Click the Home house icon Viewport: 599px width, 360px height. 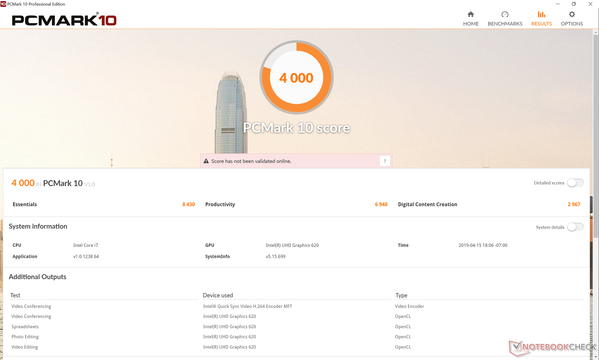(470, 14)
